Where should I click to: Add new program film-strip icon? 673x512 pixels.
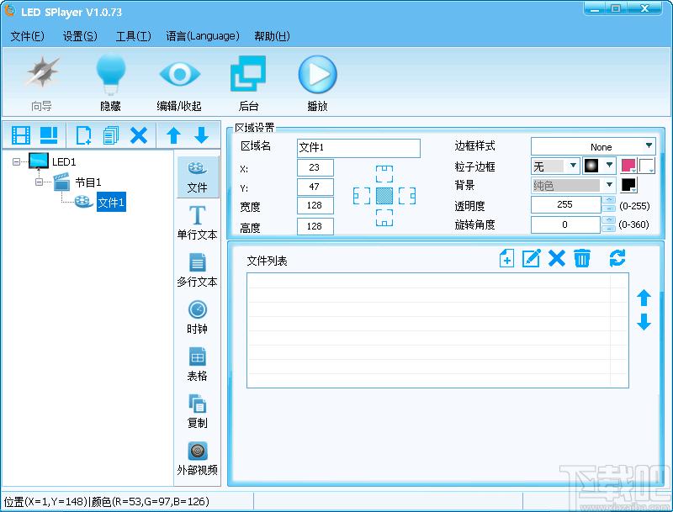click(21, 135)
